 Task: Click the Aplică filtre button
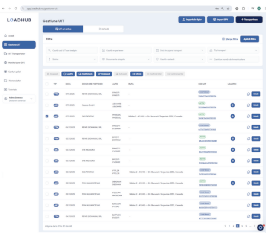pyautogui.click(x=250, y=39)
